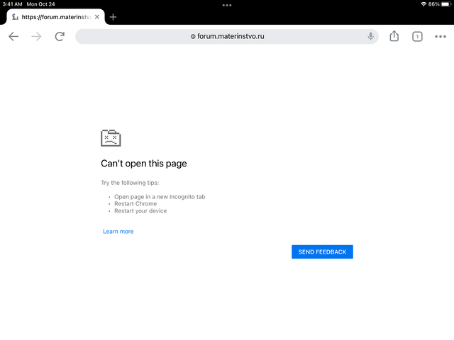Tap the battery indicator in status bar
Viewport: 454px width, 340px height.
pyautogui.click(x=446, y=4)
